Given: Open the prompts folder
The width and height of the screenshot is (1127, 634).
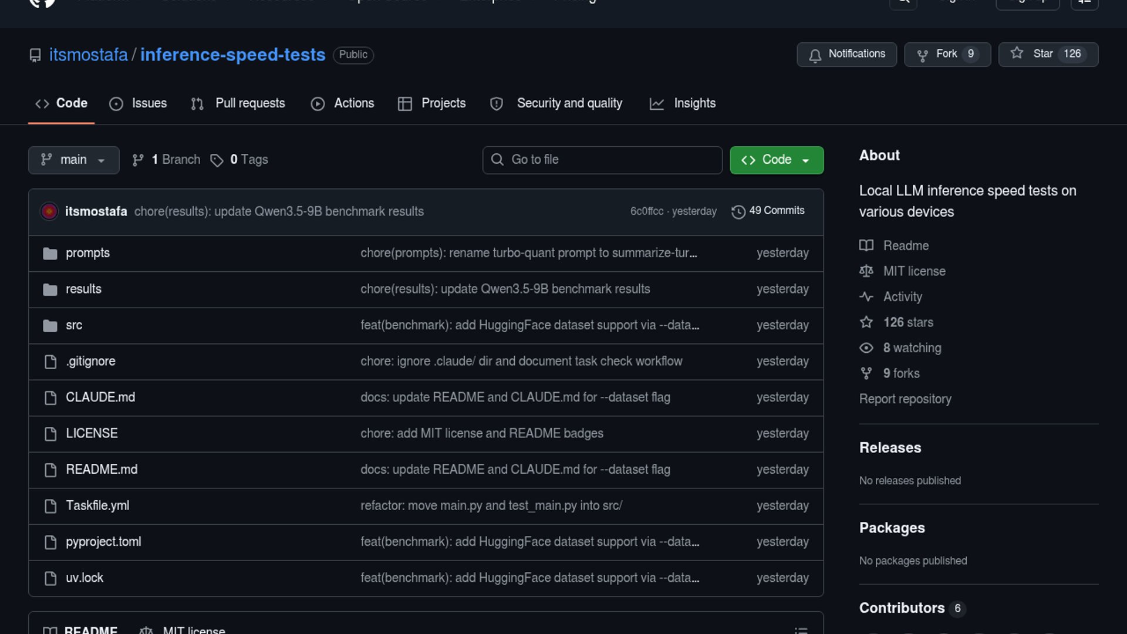Looking at the screenshot, I should point(87,253).
